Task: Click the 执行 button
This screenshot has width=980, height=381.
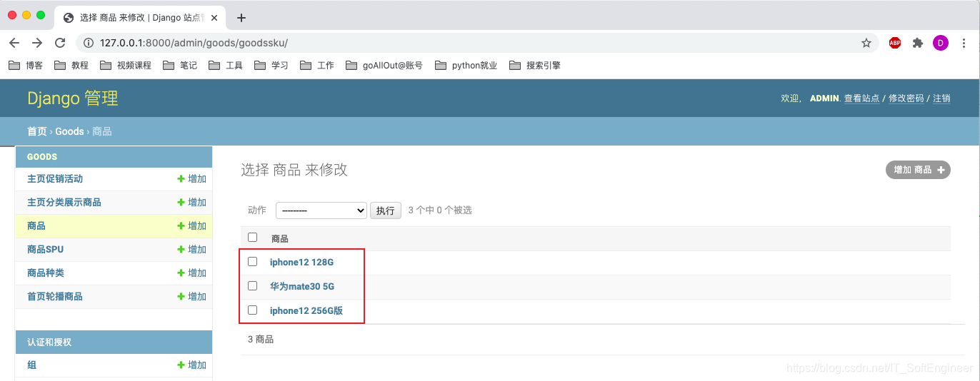Action: [x=386, y=210]
